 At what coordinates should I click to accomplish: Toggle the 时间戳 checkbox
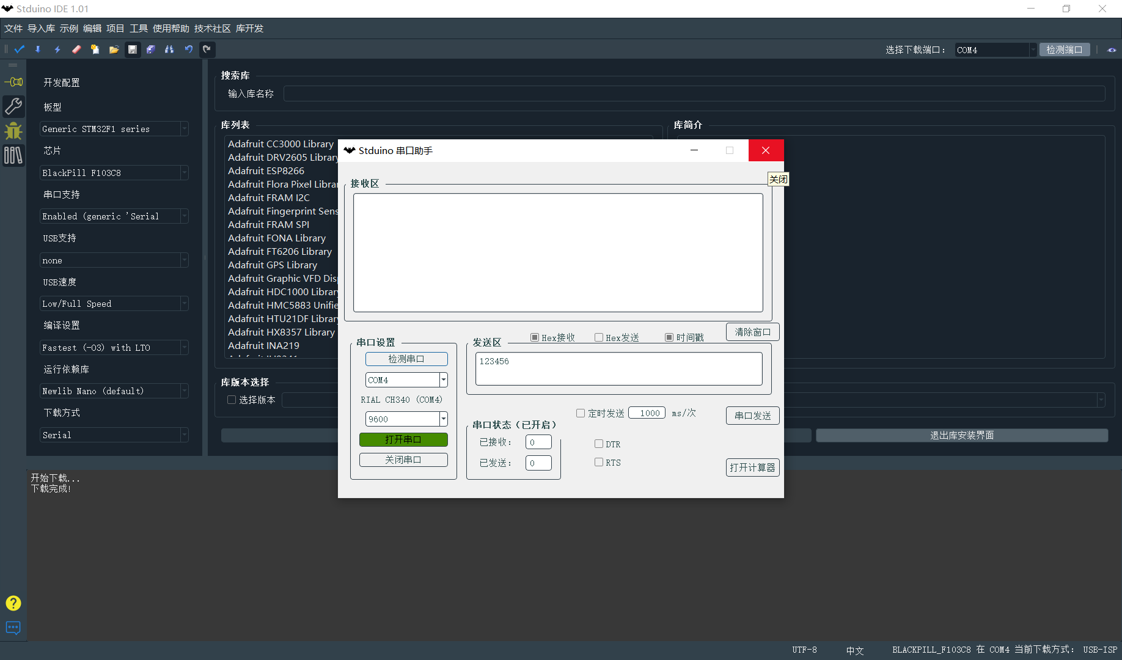pyautogui.click(x=669, y=337)
